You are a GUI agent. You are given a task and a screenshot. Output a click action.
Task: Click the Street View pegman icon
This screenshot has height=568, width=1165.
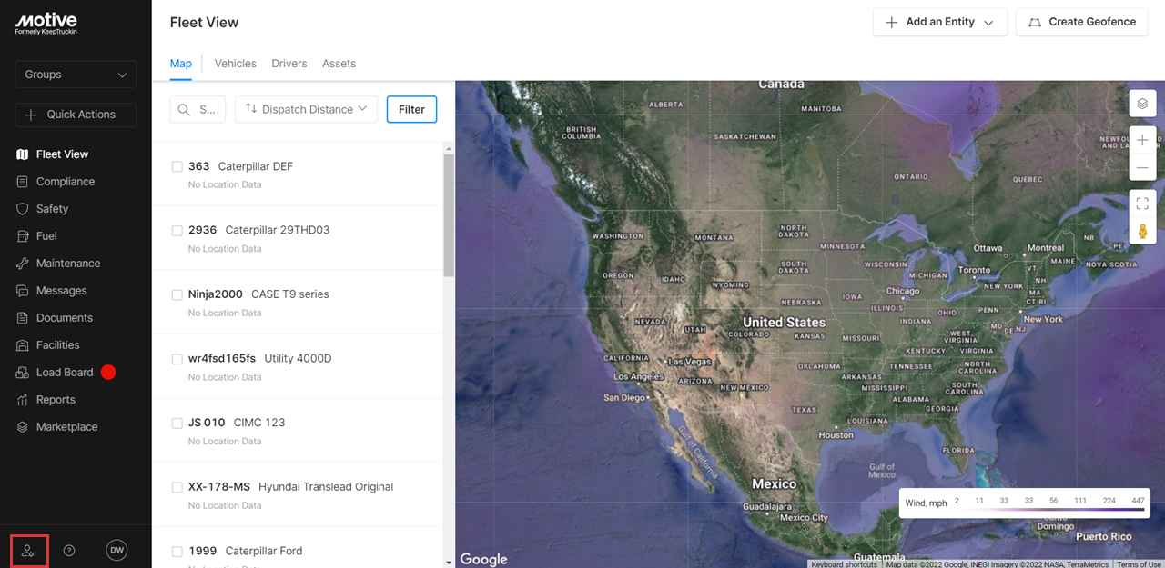1142,231
